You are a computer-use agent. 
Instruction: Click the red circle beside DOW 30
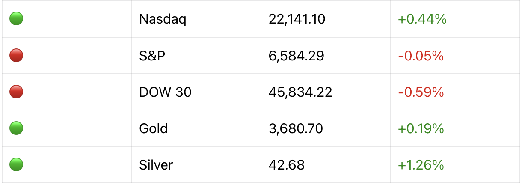16,92
